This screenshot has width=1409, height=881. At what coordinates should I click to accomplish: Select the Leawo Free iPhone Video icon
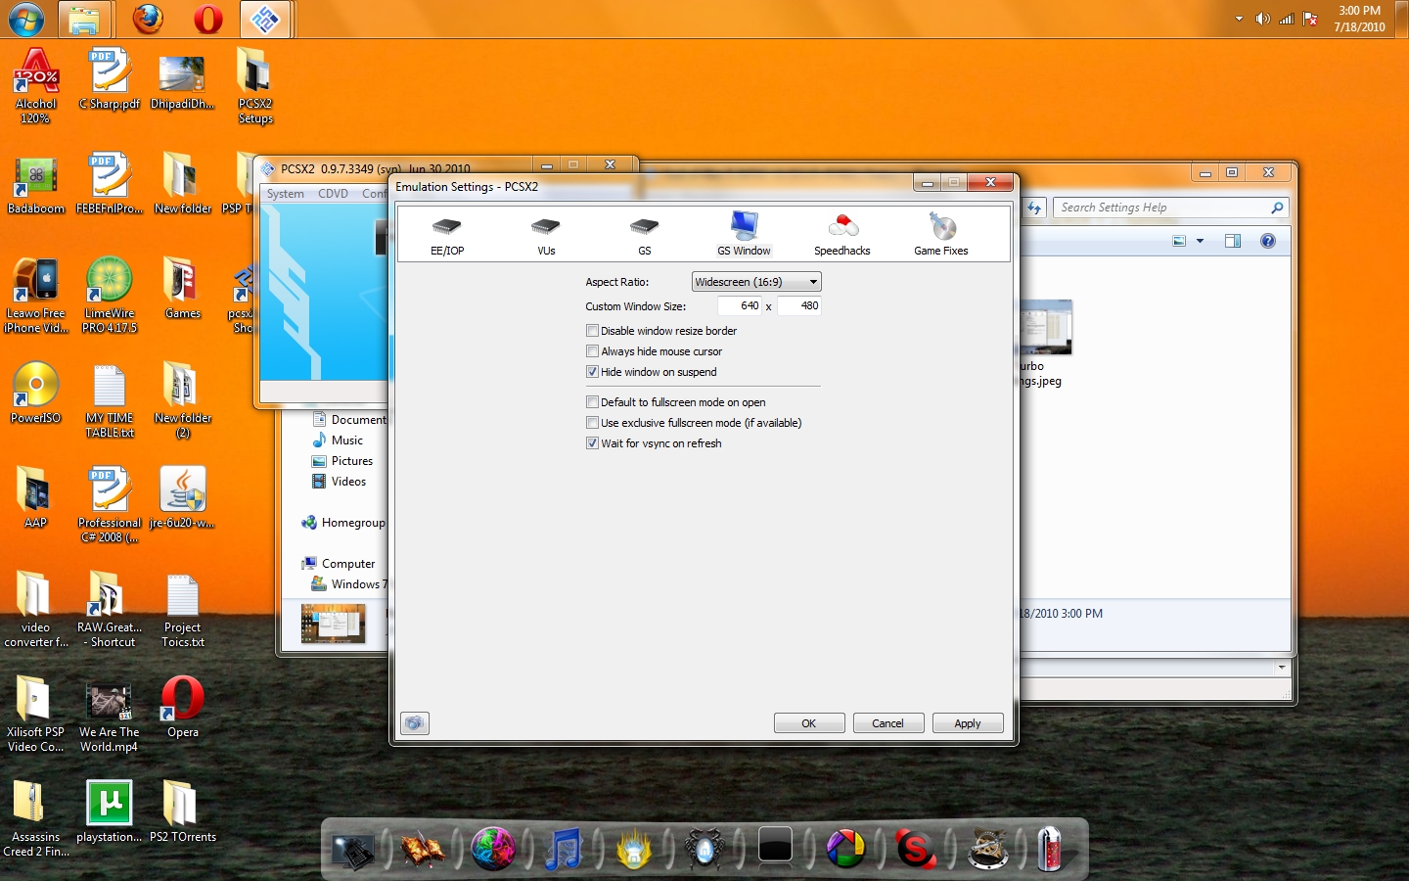(x=36, y=296)
